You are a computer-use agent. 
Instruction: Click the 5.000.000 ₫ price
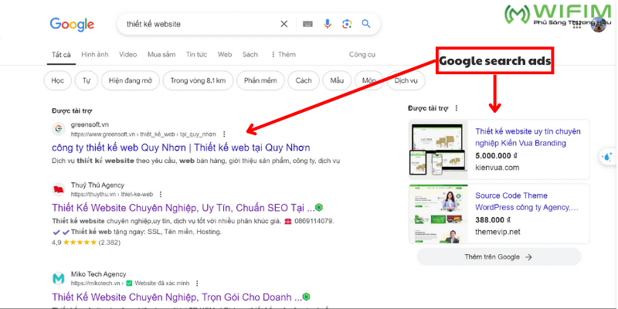click(496, 156)
